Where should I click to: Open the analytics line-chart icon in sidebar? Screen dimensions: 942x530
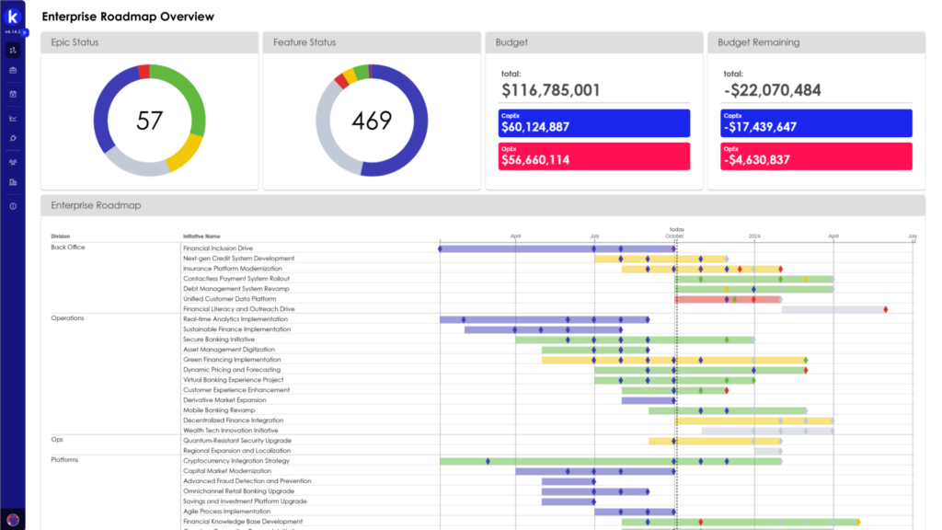(13, 118)
